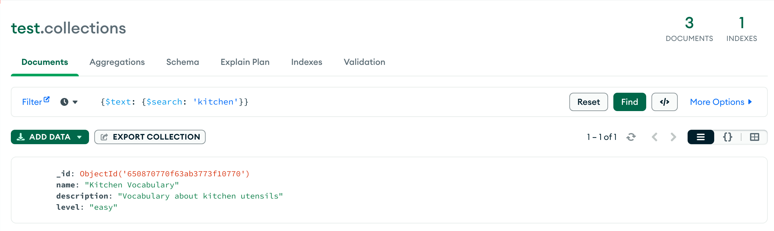Run the Find query

click(629, 102)
